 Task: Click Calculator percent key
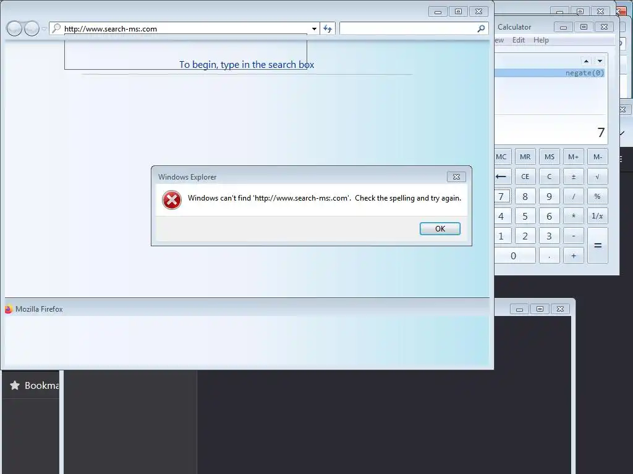click(x=598, y=196)
